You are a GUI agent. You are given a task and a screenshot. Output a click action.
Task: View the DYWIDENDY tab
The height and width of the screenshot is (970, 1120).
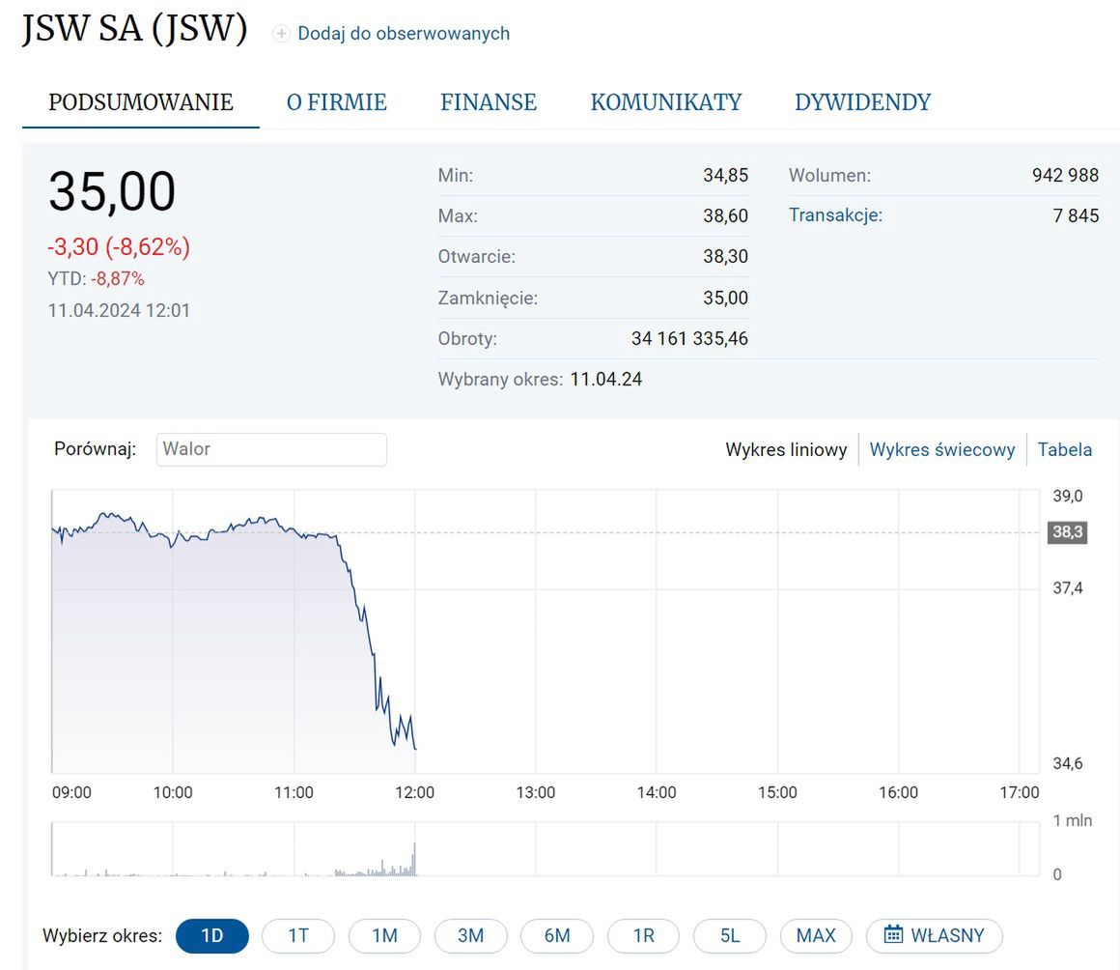(x=862, y=101)
